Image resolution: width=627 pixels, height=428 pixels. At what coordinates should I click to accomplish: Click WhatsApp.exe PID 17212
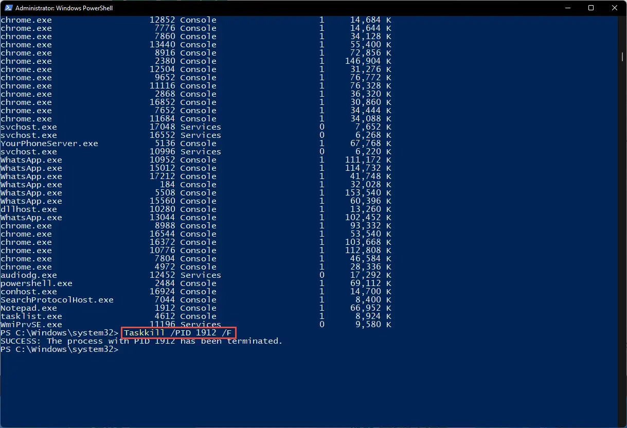point(162,176)
